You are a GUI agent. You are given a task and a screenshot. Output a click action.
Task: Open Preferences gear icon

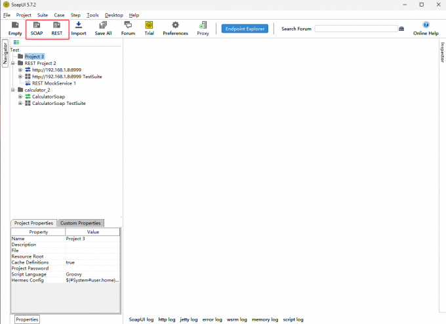point(176,29)
